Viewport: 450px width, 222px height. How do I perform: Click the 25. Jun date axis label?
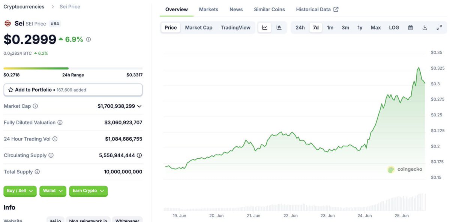point(402,216)
